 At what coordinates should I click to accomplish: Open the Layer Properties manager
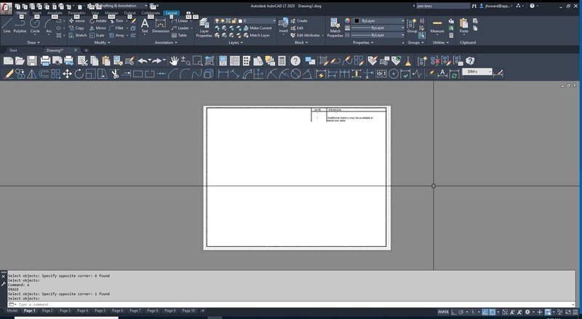click(204, 26)
